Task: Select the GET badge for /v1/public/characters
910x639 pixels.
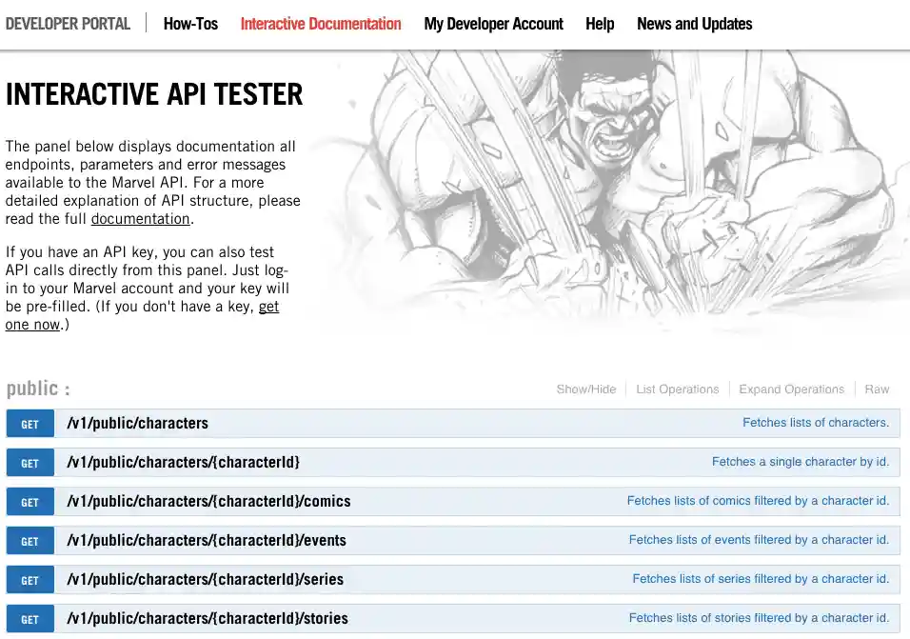Action: [30, 423]
